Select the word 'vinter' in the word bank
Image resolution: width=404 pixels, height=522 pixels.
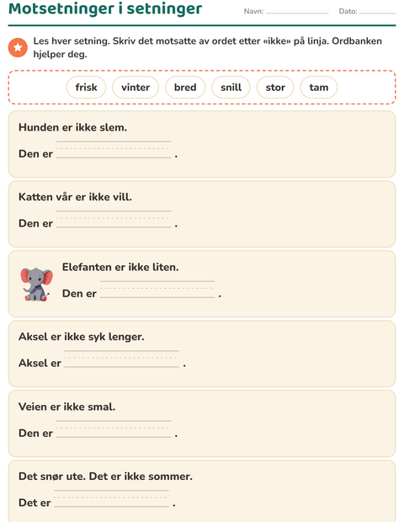coord(136,88)
